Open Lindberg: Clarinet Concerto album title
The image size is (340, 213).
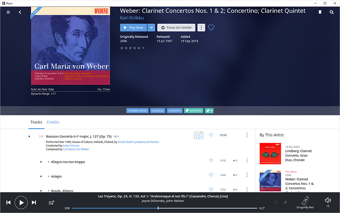299,155
